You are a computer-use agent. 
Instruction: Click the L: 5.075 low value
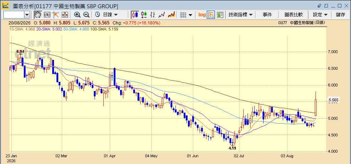(x=82, y=23)
